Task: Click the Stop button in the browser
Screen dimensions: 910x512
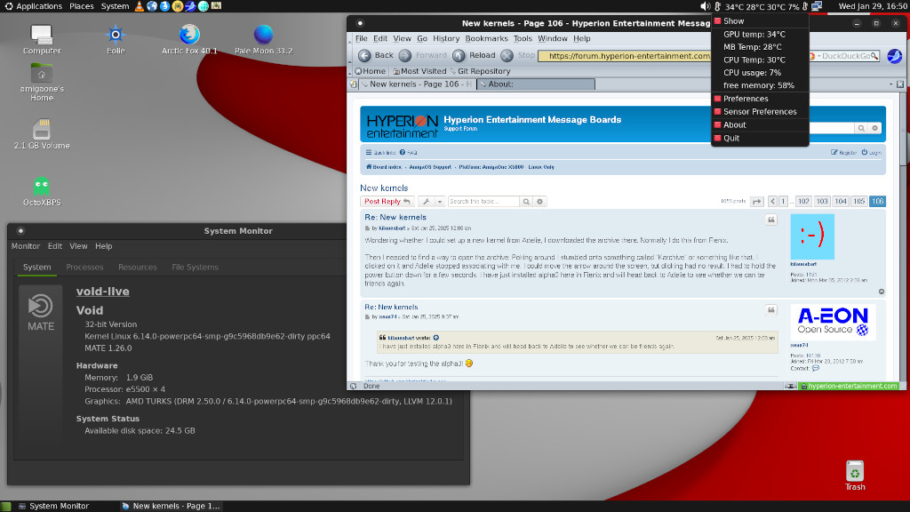Action: [518, 55]
